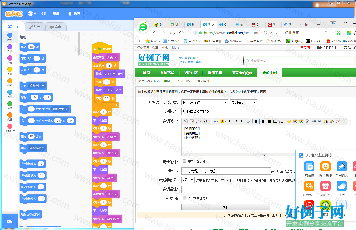Open the VIP专区 navigation tab
Image resolution: width=356 pixels, height=230 pixels.
pos(191,73)
